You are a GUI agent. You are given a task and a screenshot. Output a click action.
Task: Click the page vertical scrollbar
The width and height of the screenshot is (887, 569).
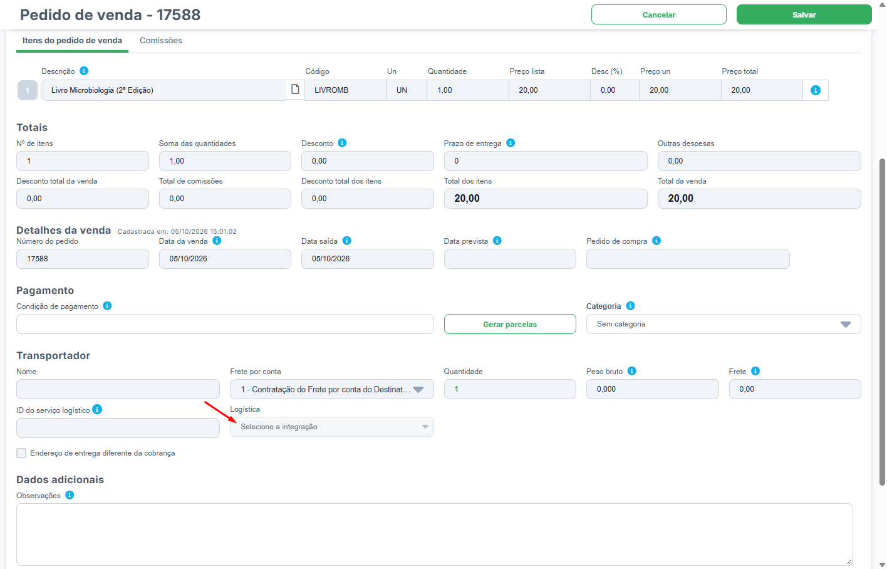tap(882, 322)
